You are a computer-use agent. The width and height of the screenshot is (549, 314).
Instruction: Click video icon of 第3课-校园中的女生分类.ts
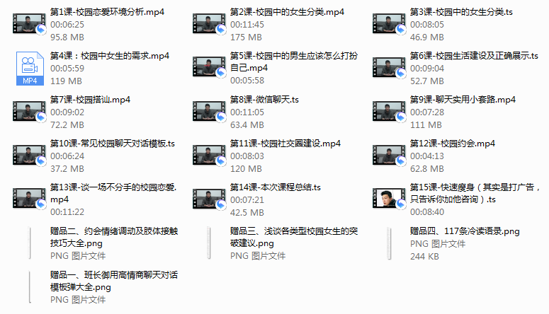(x=390, y=24)
